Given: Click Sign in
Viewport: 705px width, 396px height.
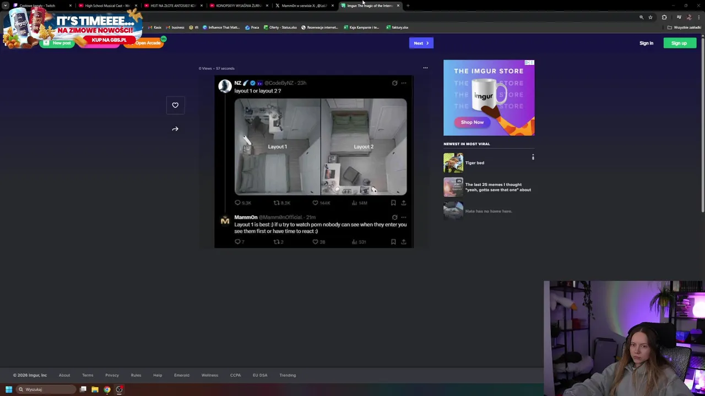Looking at the screenshot, I should (646, 43).
